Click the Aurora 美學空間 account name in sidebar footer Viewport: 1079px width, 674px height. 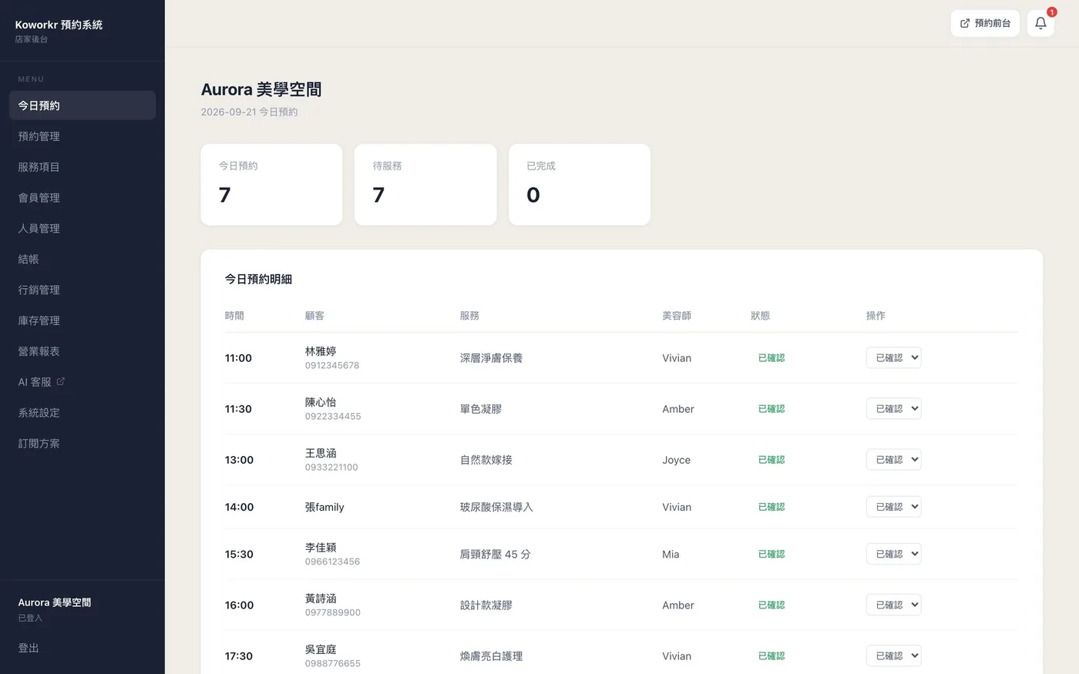click(x=55, y=602)
